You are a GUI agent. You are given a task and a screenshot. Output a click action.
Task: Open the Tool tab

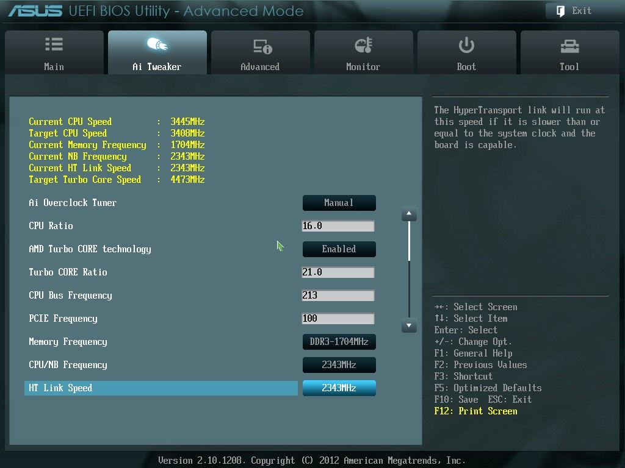[569, 52]
